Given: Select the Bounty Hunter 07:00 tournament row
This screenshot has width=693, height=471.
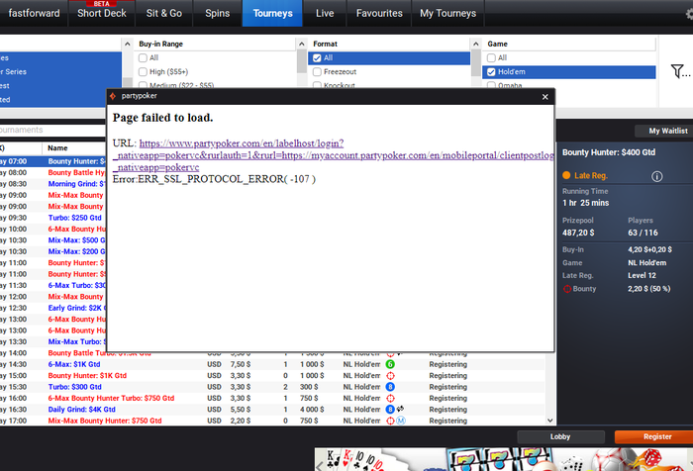Looking at the screenshot, I should tap(53, 161).
